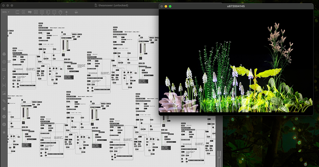Viewport: 319px width, 167px height.
Task: Open USB MIDI device menu in upper-left MIDI #1 cluster
Action: (44, 28)
